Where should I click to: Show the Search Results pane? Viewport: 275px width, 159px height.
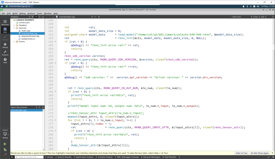63,157
